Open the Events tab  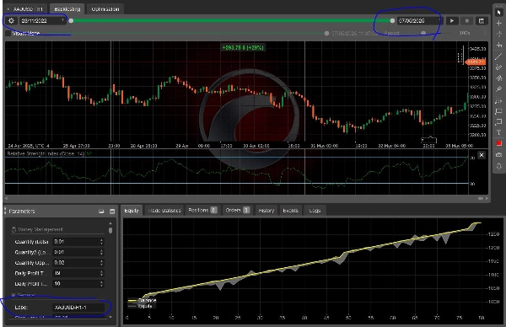tap(290, 210)
